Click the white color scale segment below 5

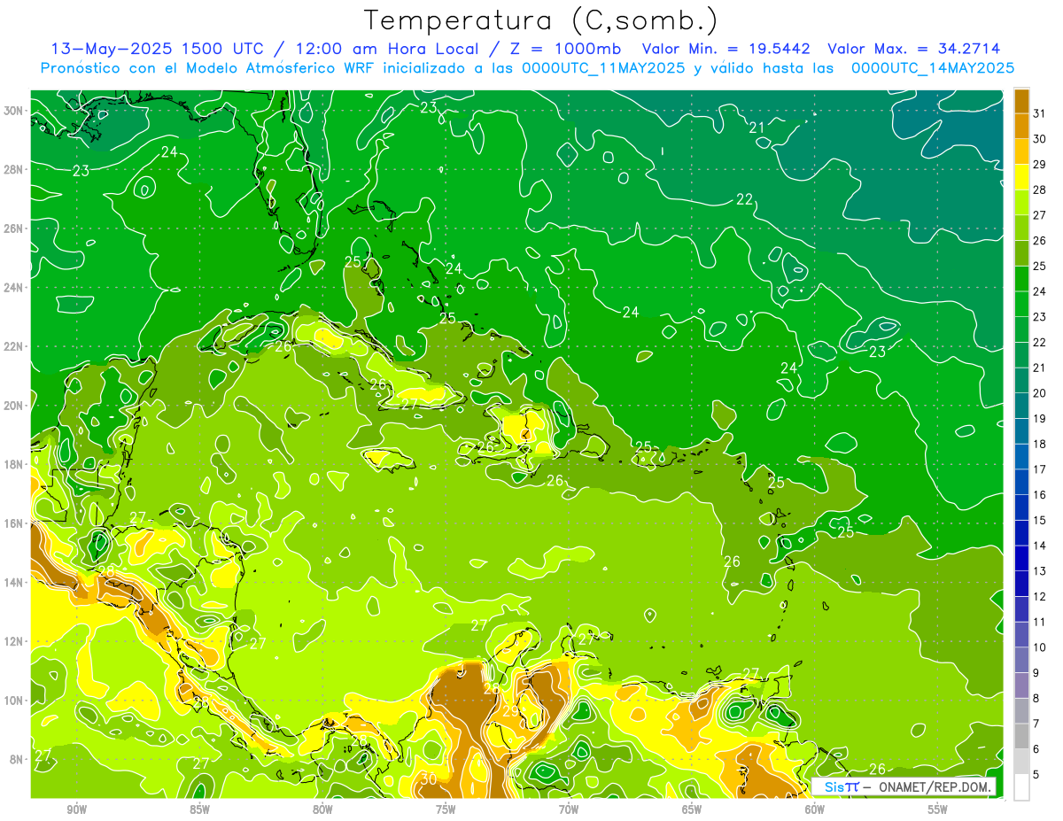pyautogui.click(x=1021, y=786)
